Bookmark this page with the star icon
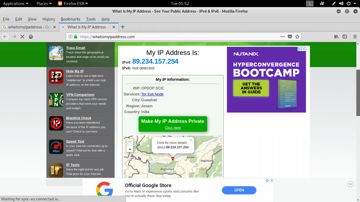Screen dimensions: 360x202 click(x=297, y=36)
